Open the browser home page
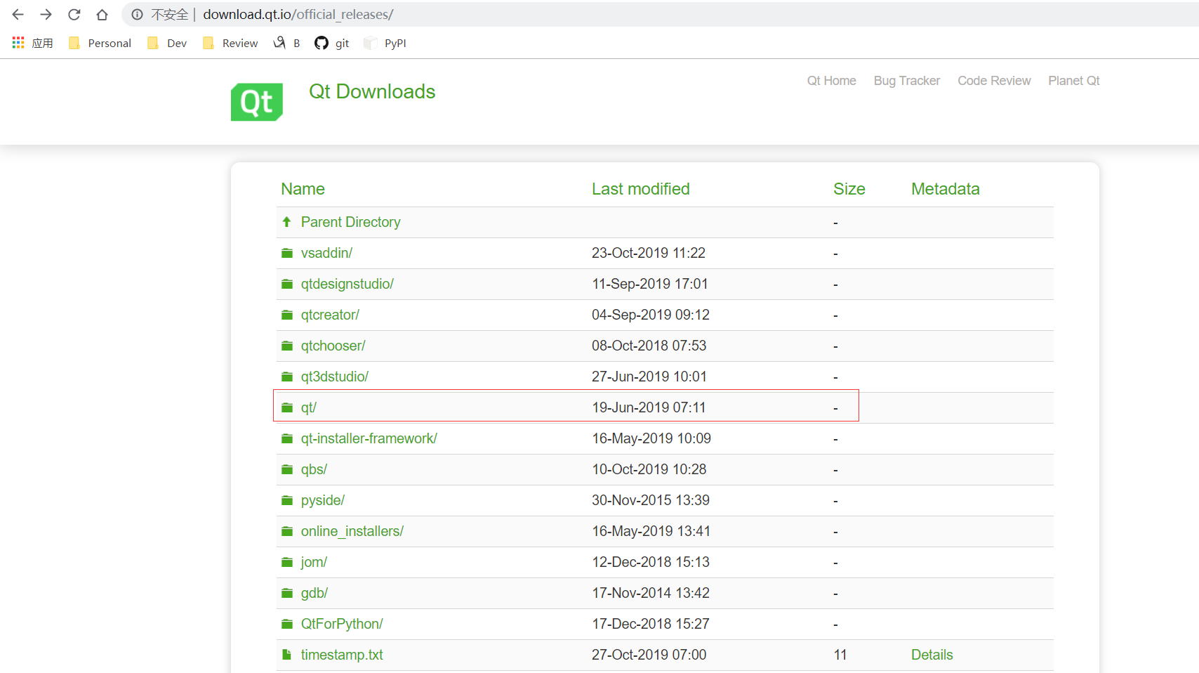The width and height of the screenshot is (1199, 673). (102, 14)
